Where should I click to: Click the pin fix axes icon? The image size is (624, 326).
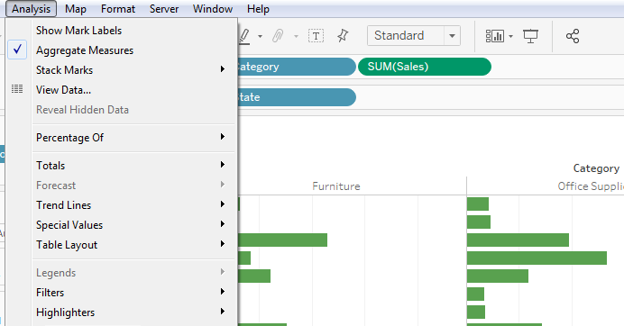pyautogui.click(x=343, y=36)
